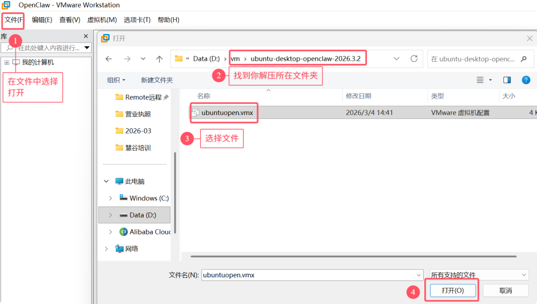Change the view layout icon
The height and width of the screenshot is (304, 537).
click(x=480, y=80)
